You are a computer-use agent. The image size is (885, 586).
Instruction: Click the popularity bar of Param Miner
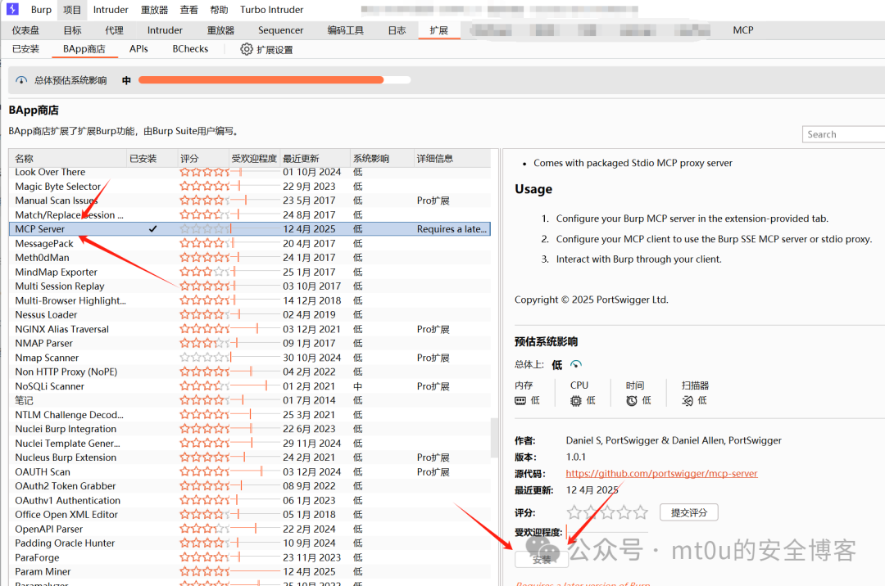256,571
